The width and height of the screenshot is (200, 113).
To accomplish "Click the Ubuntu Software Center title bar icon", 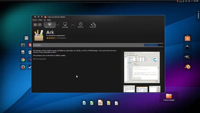I will pos(45,17).
